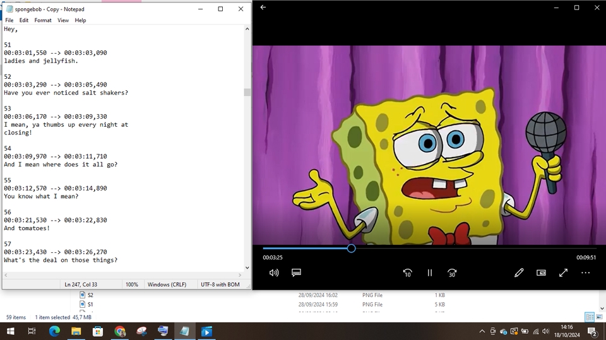The height and width of the screenshot is (340, 606).
Task: Open the taskbar clock and calendar
Action: 567,331
